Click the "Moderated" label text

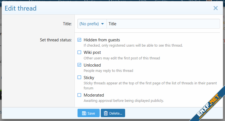tap(94, 95)
